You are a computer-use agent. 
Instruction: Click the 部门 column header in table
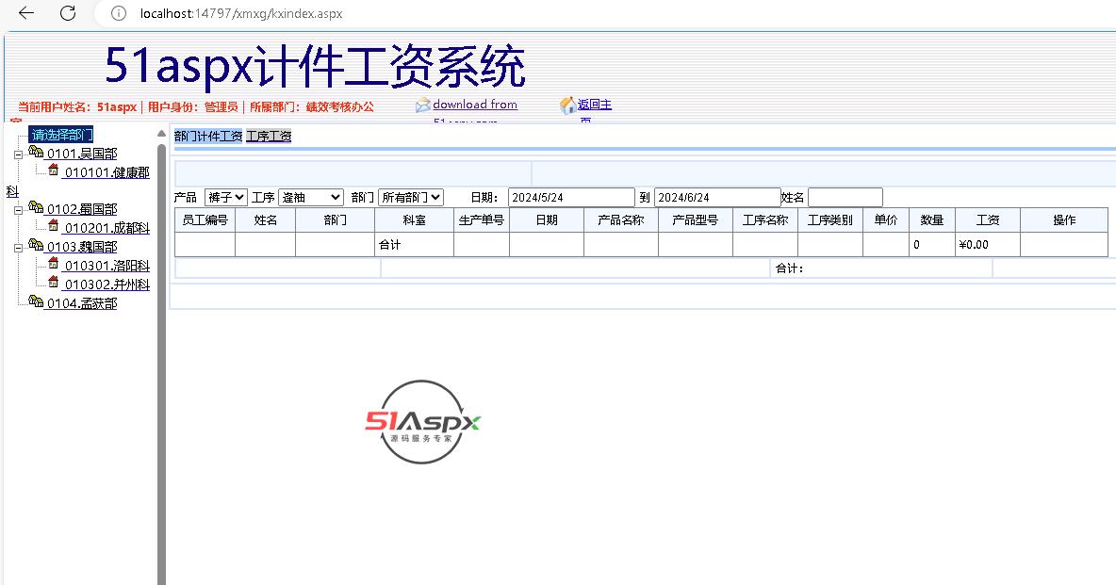(x=336, y=219)
